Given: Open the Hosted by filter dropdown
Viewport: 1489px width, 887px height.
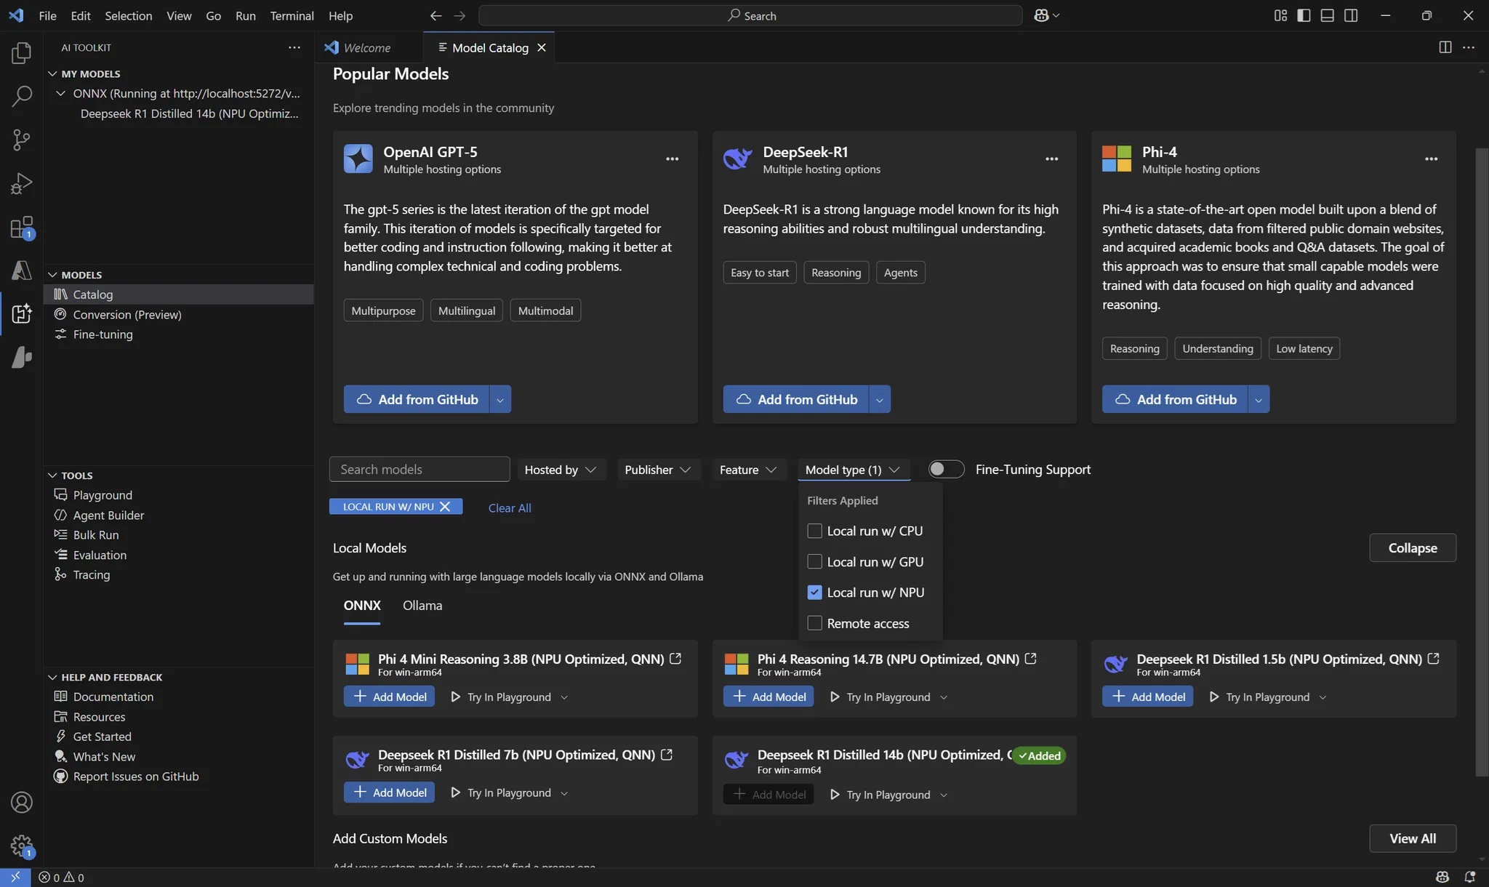Looking at the screenshot, I should point(561,470).
